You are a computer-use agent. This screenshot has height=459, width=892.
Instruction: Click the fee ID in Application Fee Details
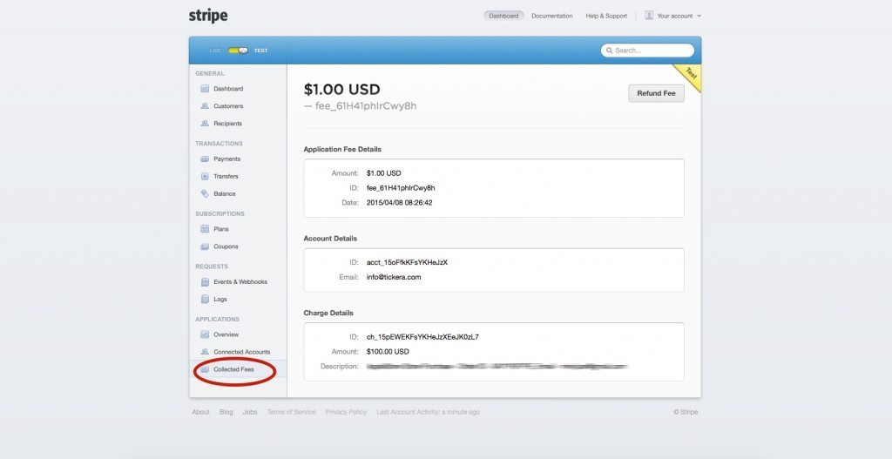tap(401, 188)
